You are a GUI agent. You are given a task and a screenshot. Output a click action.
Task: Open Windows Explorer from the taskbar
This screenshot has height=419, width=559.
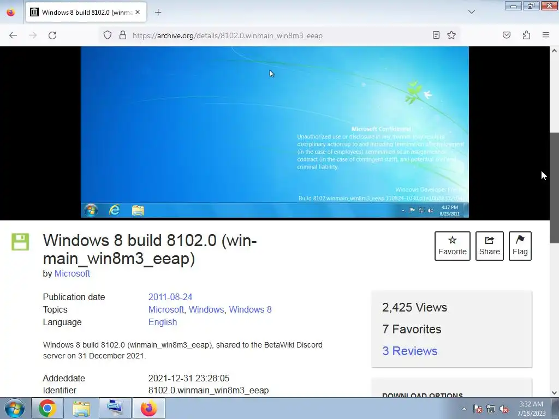coord(81,408)
